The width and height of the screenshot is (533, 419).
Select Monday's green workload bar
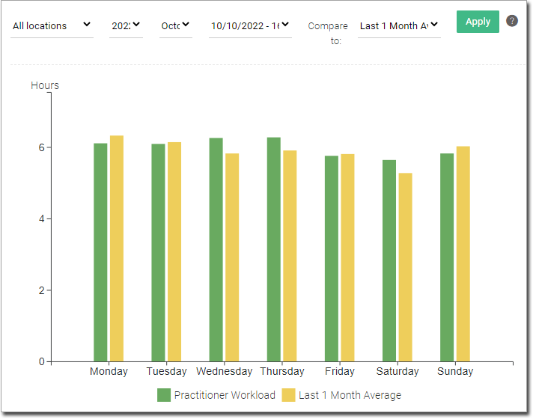(100, 252)
